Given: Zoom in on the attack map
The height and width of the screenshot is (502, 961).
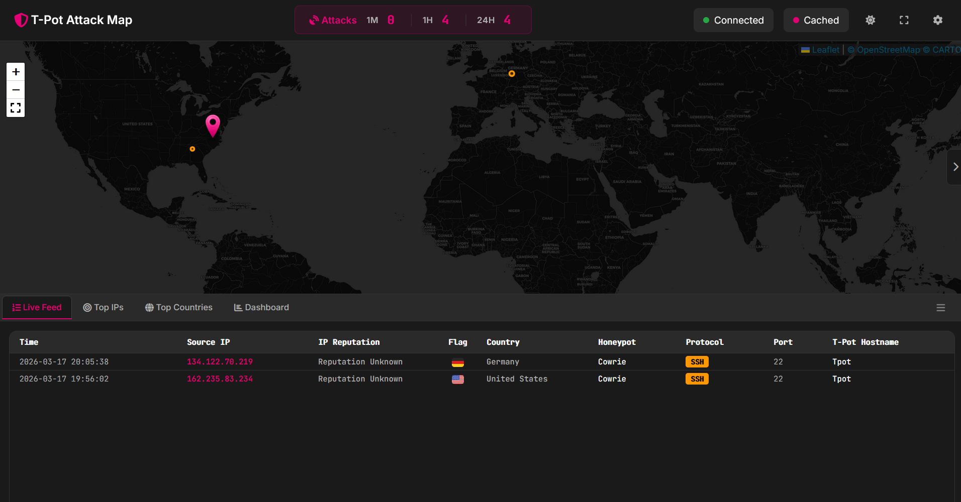Looking at the screenshot, I should tap(16, 72).
